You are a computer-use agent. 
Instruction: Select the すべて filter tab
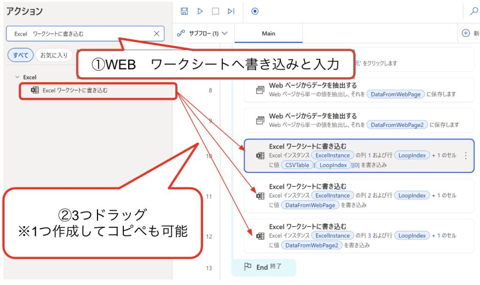pos(20,55)
